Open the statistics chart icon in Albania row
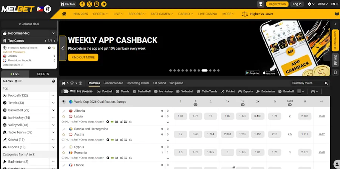This screenshot has width=340, height=169. (117, 122)
